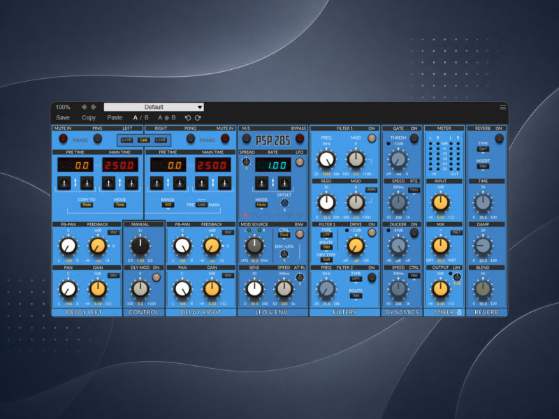Select the triangle LFO waveform icon
This screenshot has height=419, width=559.
click(268, 215)
